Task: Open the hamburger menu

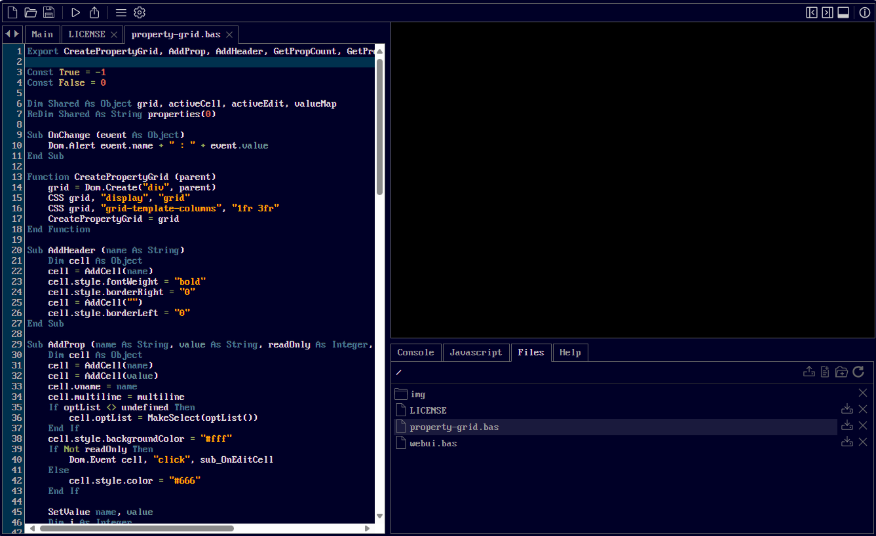Action: click(x=121, y=12)
